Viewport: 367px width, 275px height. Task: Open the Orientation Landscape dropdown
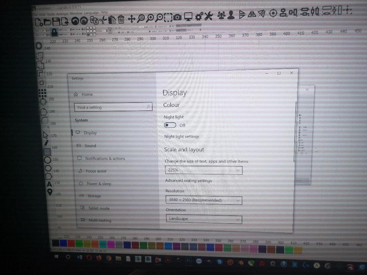[204, 219]
